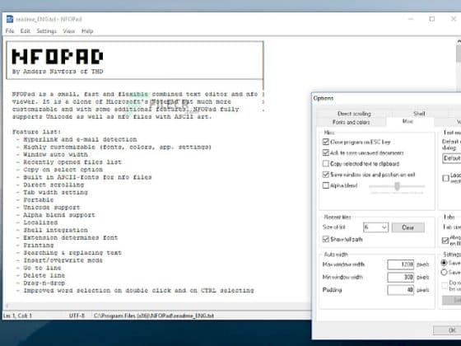The width and height of the screenshot is (461, 346).
Task: Click the 'Shell integration' line
Action: pos(56,230)
